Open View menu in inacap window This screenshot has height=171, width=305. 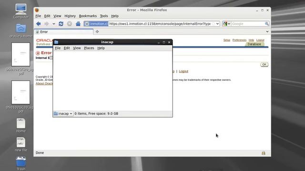coord(77,48)
